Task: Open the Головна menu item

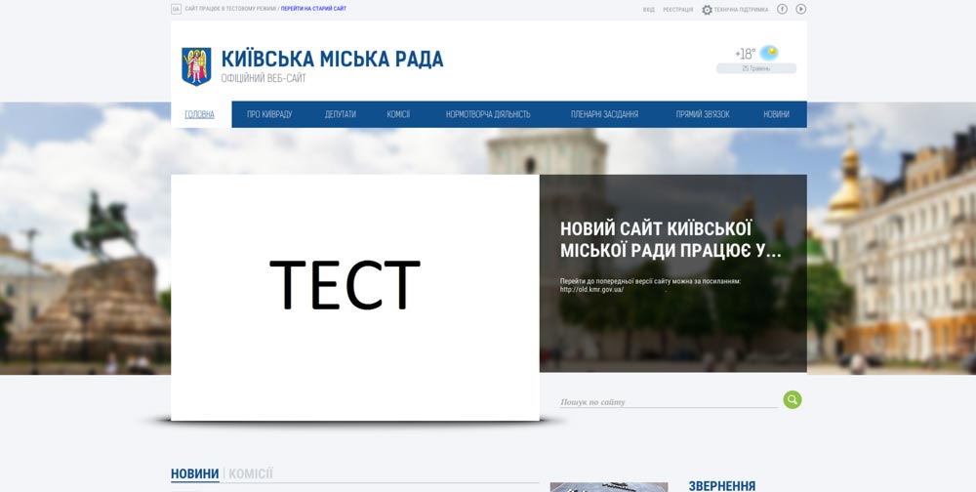Action: (x=200, y=114)
